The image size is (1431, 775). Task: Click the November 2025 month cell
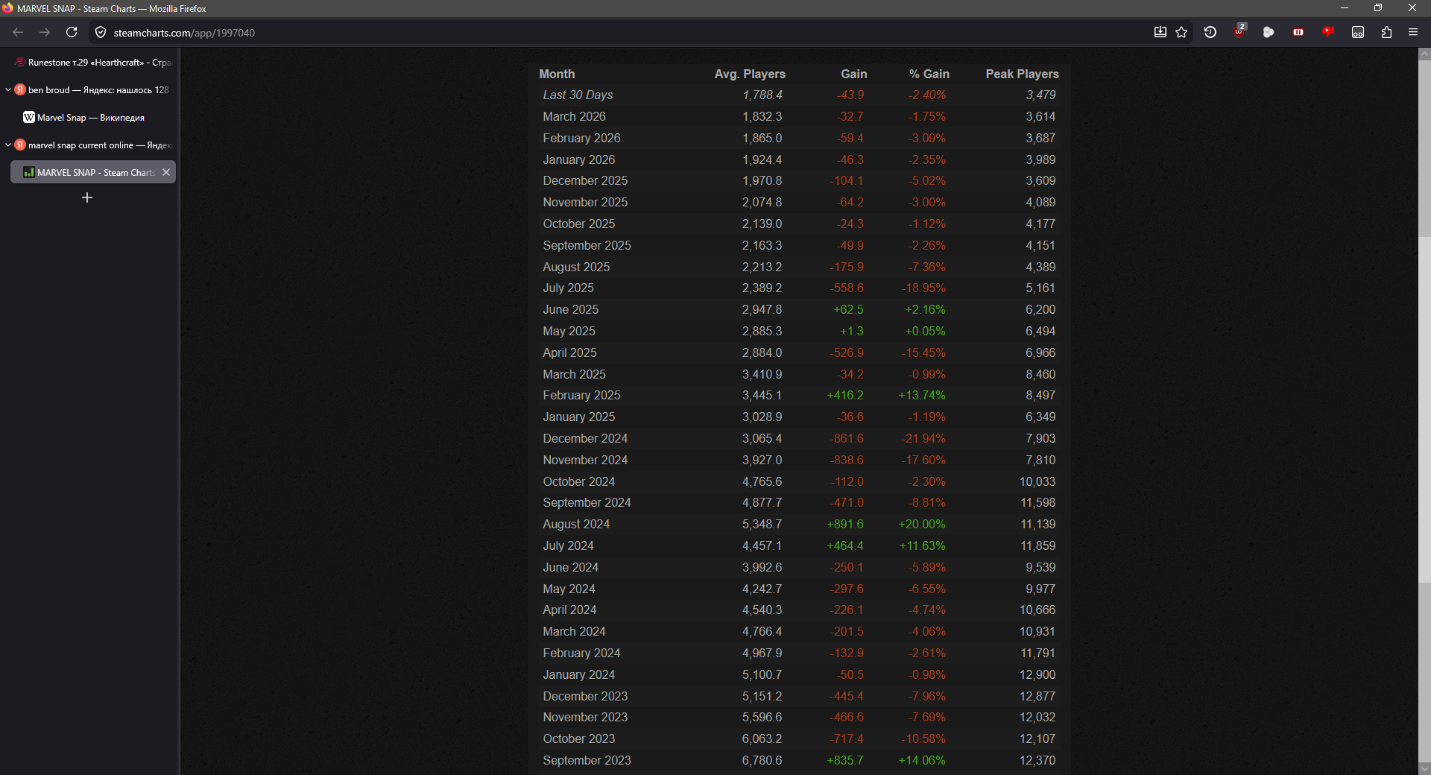point(585,202)
